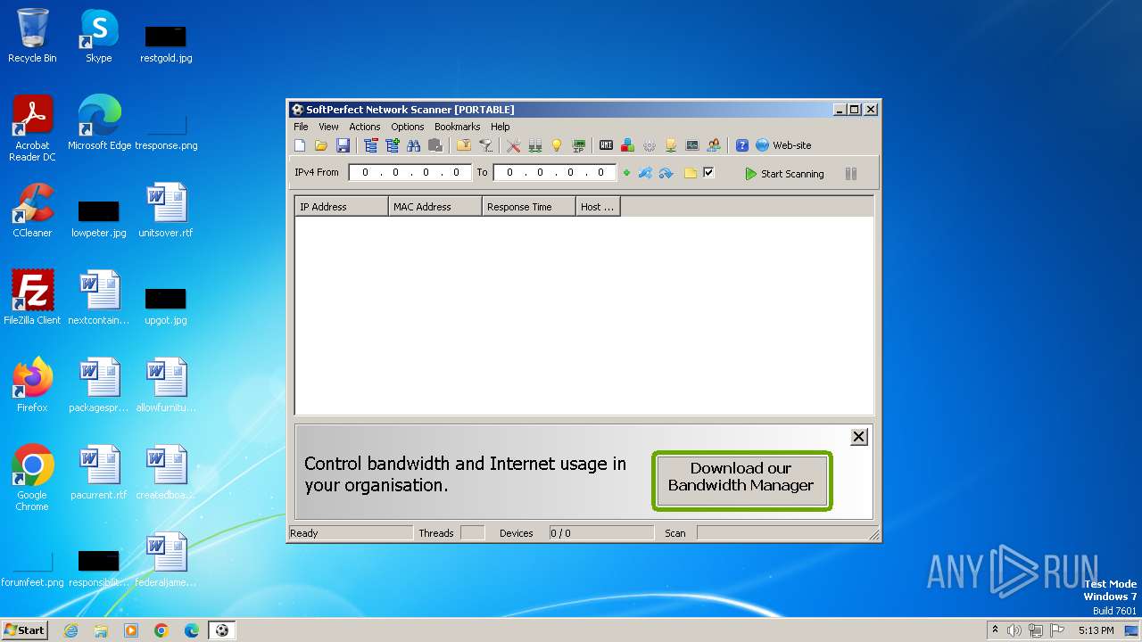Click the blue shuffle arrows icon

tap(645, 173)
